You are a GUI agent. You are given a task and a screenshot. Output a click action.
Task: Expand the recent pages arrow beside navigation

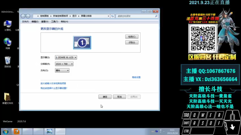point(32,16)
